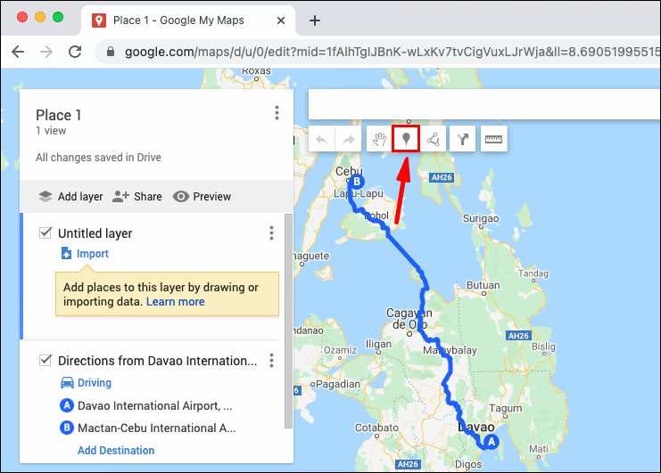The width and height of the screenshot is (661, 473).
Task: Click the Share button
Action: tap(137, 197)
